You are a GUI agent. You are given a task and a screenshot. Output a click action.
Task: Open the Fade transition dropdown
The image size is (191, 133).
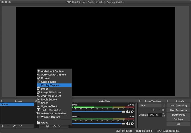point(152,105)
